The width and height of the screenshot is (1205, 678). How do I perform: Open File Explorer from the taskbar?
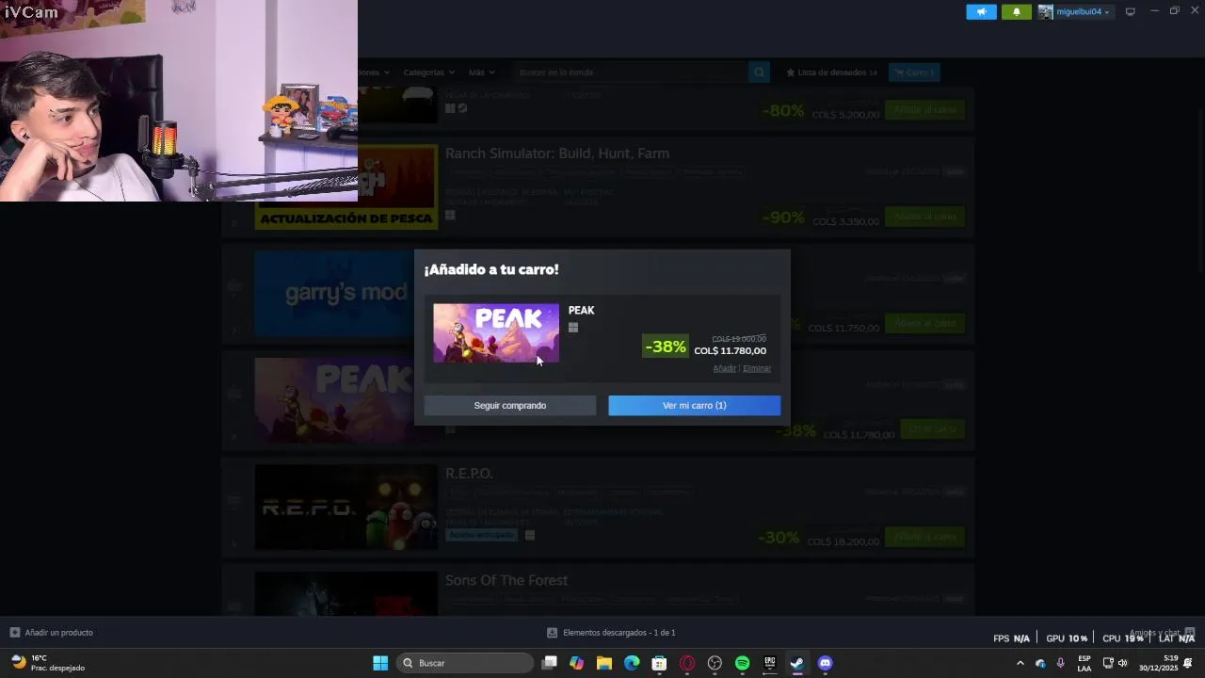pos(604,663)
